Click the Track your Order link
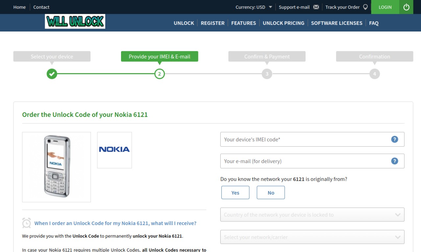The width and height of the screenshot is (421, 252). pyautogui.click(x=342, y=7)
